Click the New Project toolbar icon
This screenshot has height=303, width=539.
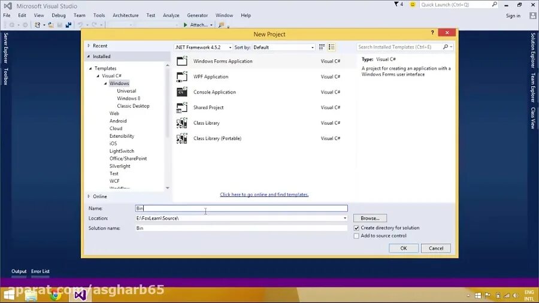(x=38, y=25)
